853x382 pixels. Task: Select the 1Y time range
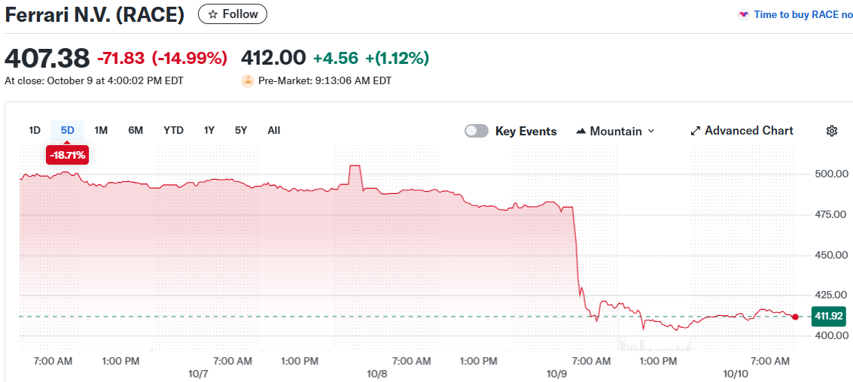pos(209,130)
